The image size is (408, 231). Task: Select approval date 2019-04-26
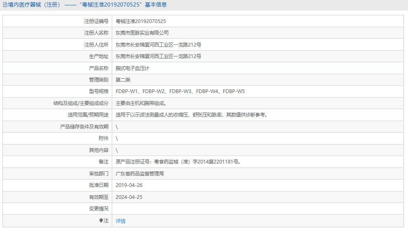pos(129,185)
